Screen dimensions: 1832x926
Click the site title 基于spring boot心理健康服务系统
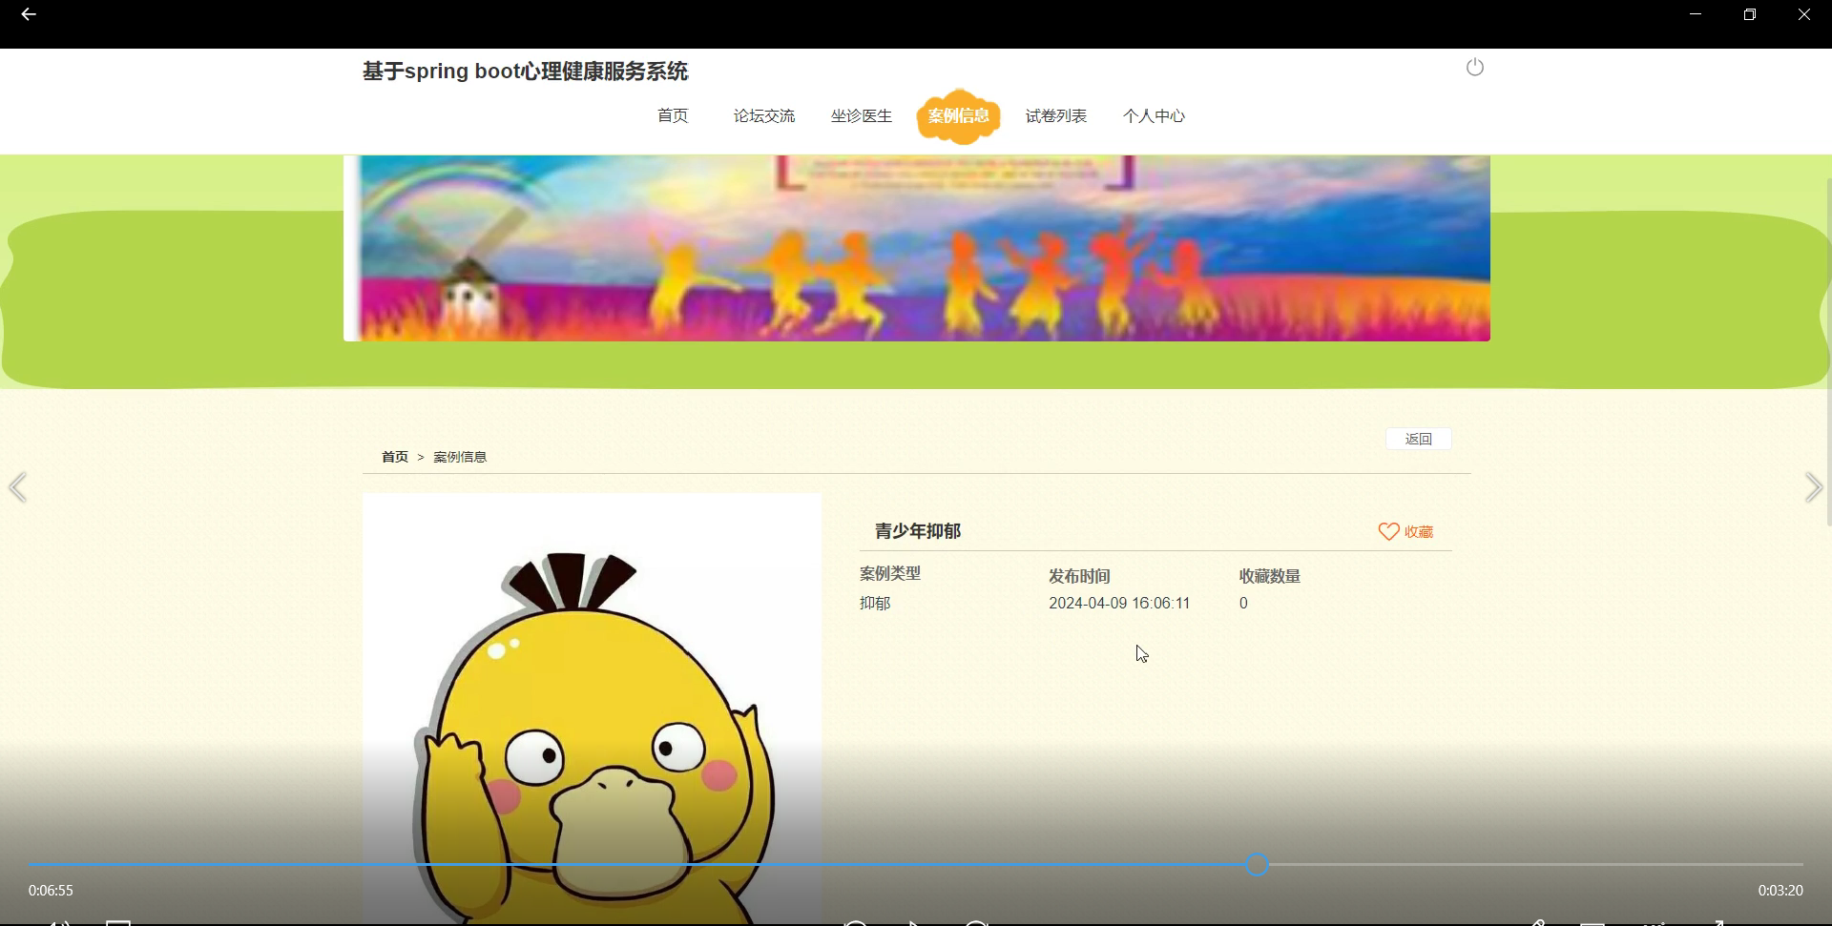coord(525,72)
